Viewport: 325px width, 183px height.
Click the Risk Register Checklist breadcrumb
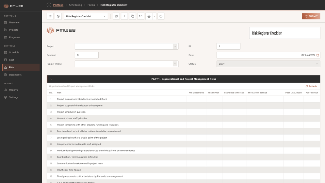tap(114, 5)
